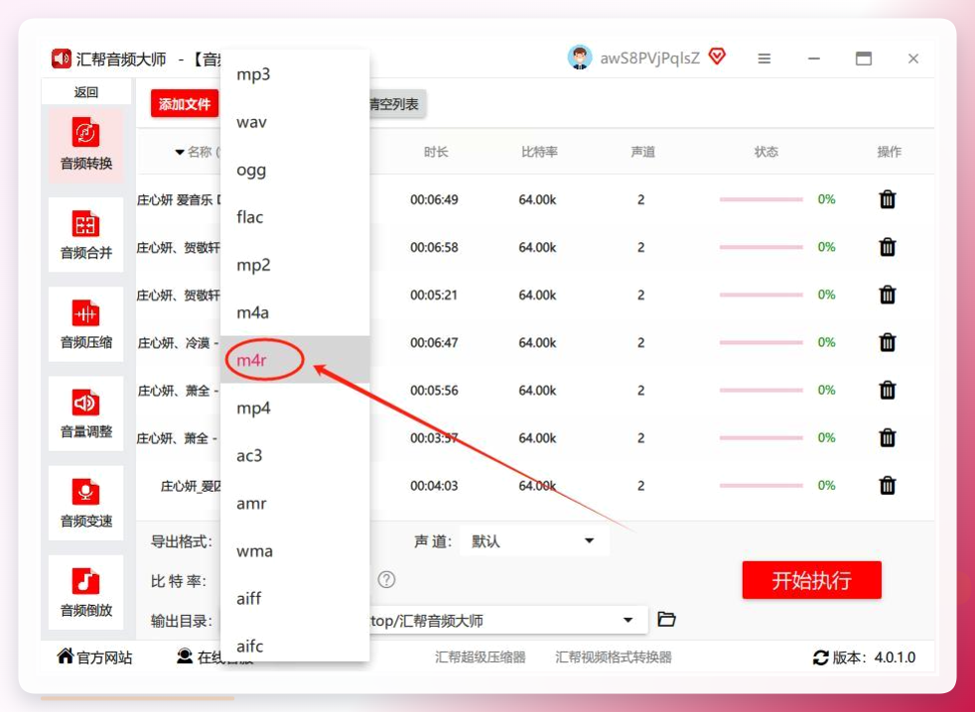Delete the 00:06:49 file row

(x=888, y=199)
